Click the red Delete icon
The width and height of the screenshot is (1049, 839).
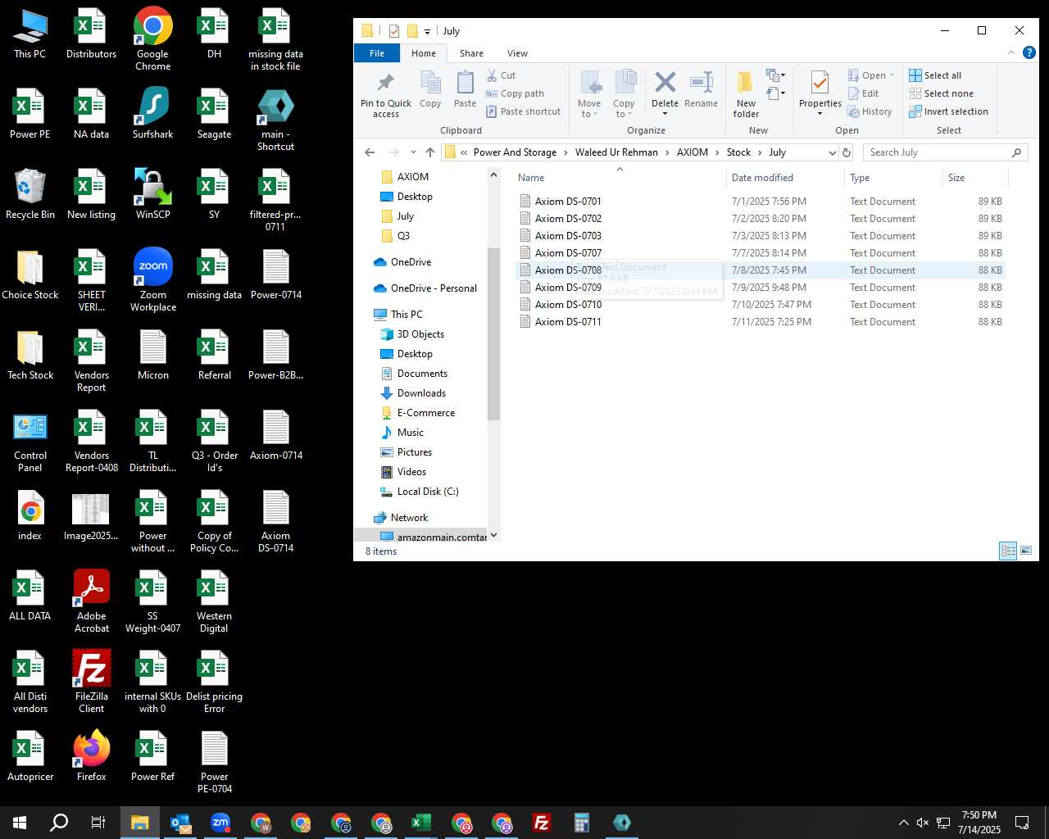pyautogui.click(x=665, y=83)
